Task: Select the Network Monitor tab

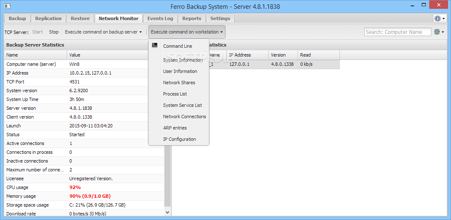Action: [x=119, y=18]
